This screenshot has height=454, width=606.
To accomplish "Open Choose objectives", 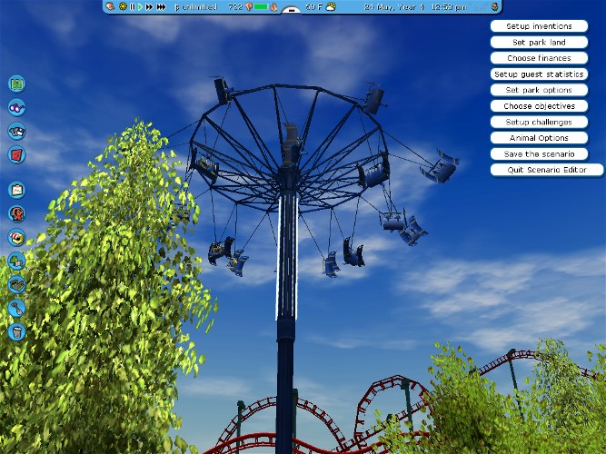I will 539,106.
